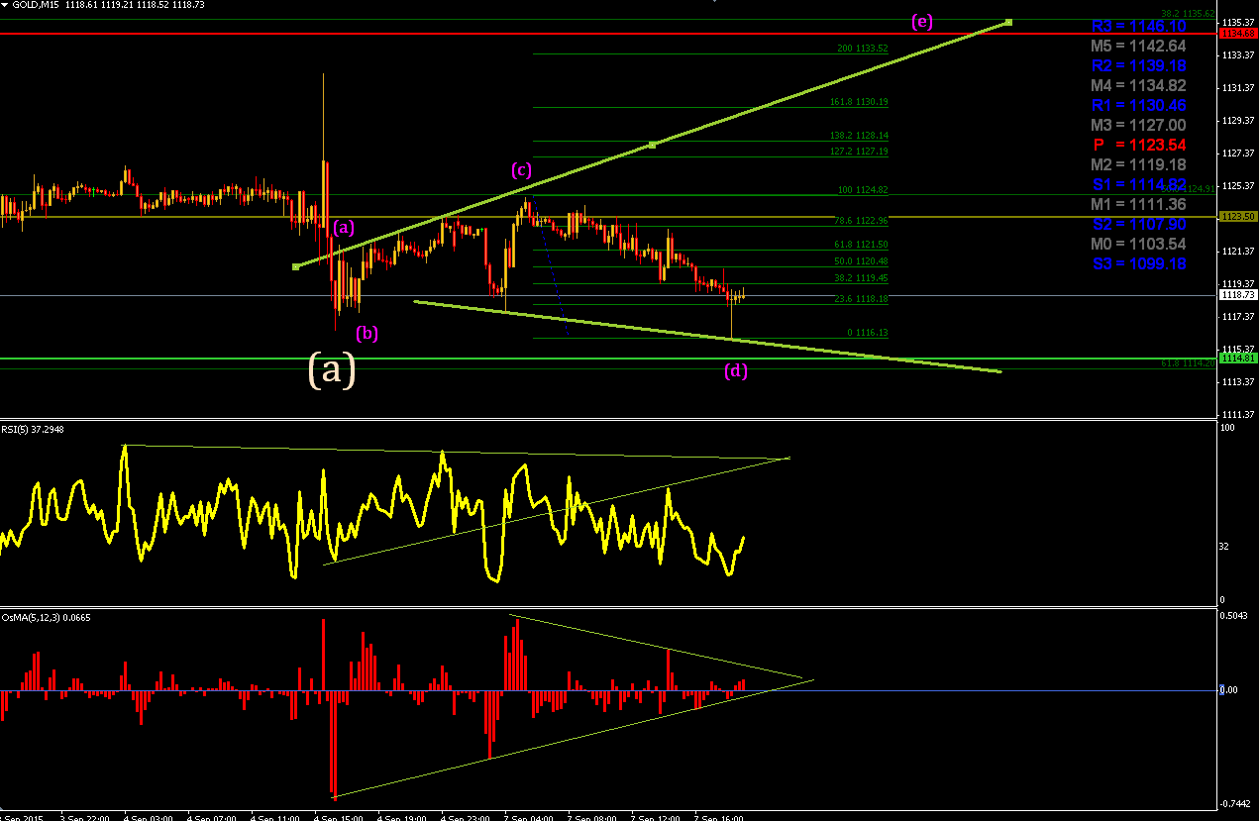The height and width of the screenshot is (821, 1260).
Task: Select the magenta (b) wave label
Action: (x=367, y=333)
